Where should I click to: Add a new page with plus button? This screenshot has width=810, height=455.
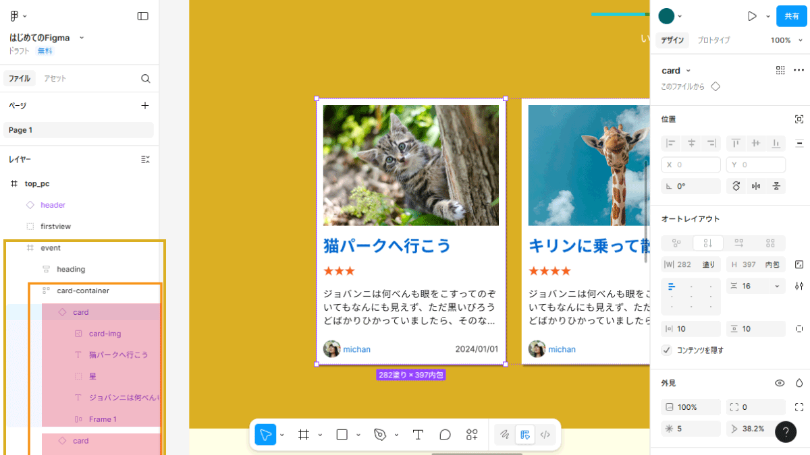144,105
